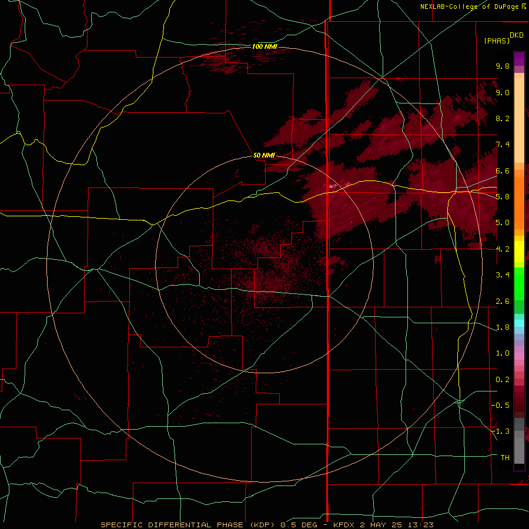The image size is (529, 529).
Task: Select the 5.8 scale value
Action: (503, 197)
